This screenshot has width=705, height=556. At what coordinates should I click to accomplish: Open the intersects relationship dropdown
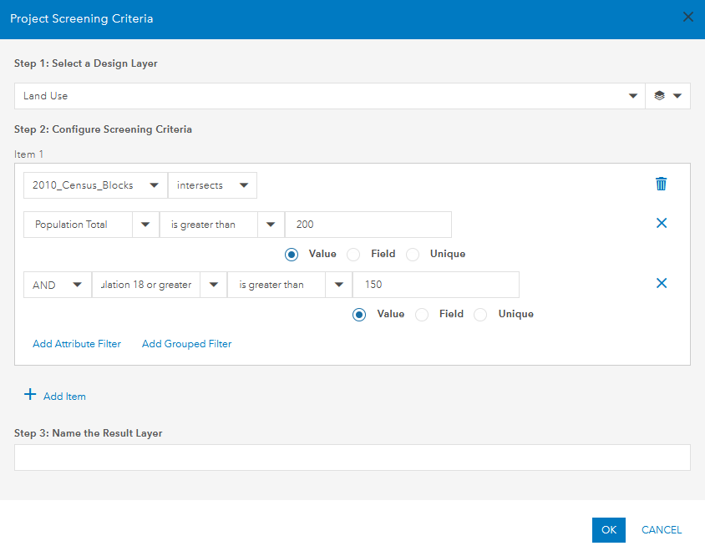(x=244, y=184)
